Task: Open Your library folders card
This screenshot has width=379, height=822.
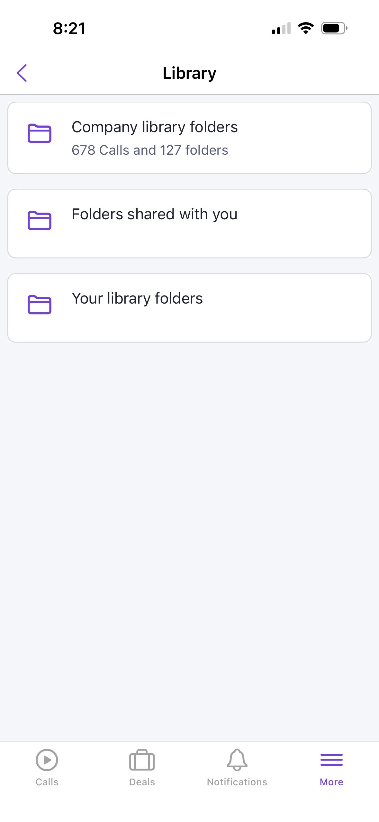Action: [189, 308]
